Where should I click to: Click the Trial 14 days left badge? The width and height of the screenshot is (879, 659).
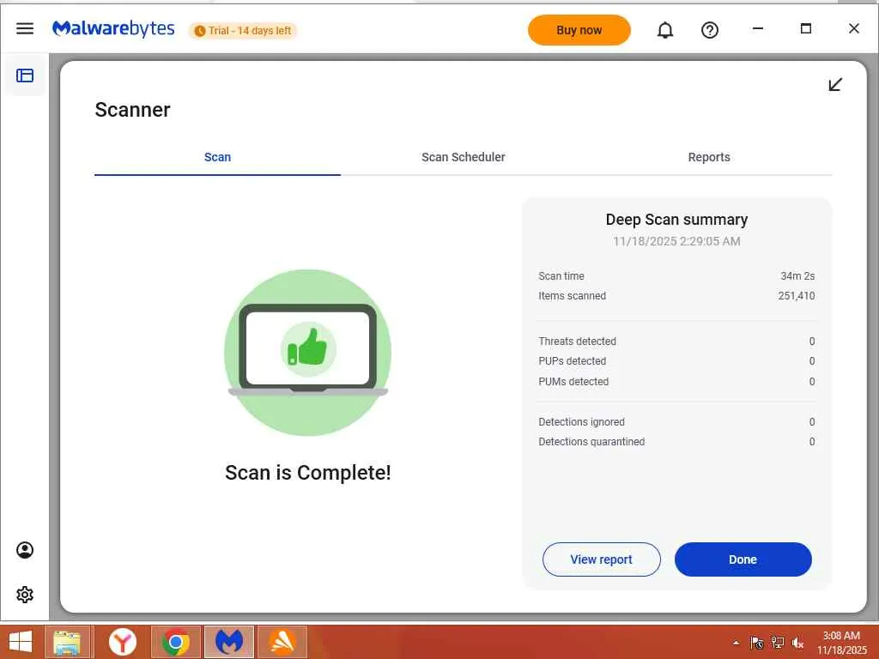click(x=243, y=30)
